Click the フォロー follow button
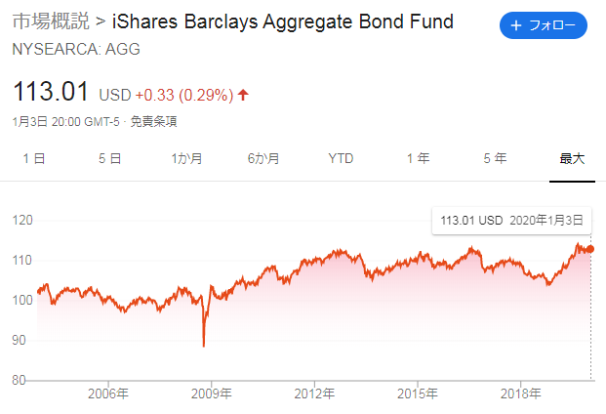 coord(543,25)
